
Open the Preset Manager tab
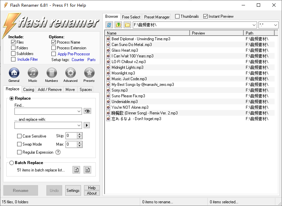point(157,17)
